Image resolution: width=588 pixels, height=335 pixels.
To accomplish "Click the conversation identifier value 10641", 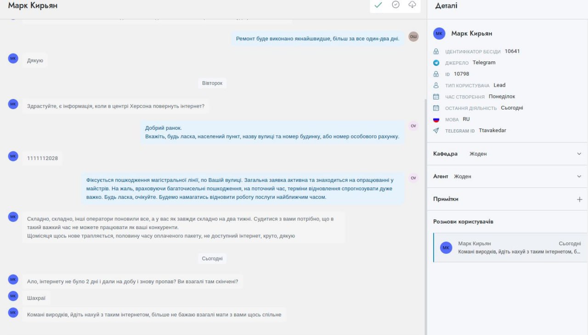I will [512, 51].
